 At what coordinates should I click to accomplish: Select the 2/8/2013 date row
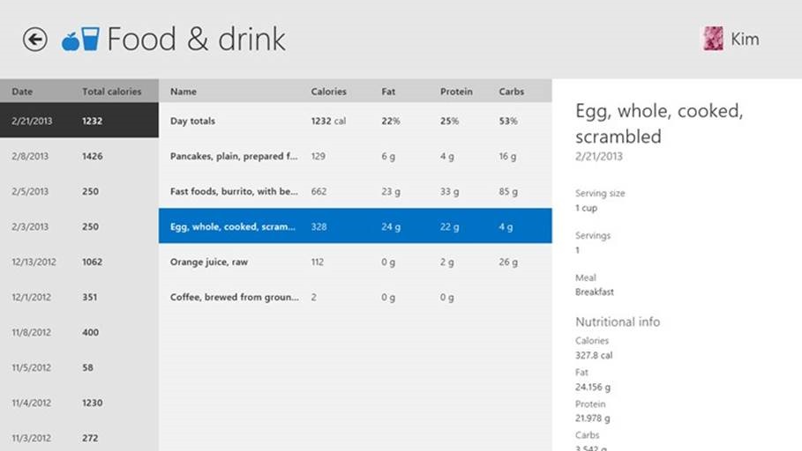79,156
